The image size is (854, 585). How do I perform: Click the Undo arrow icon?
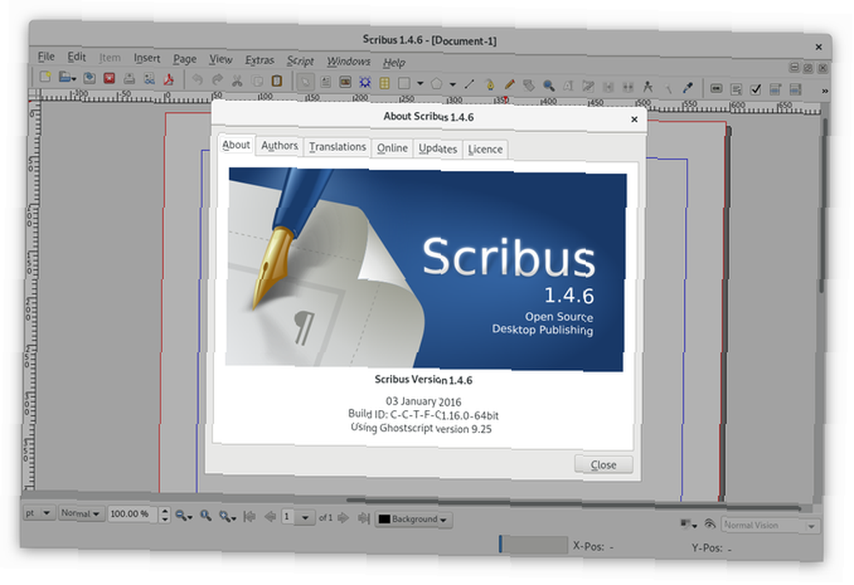coord(197,80)
